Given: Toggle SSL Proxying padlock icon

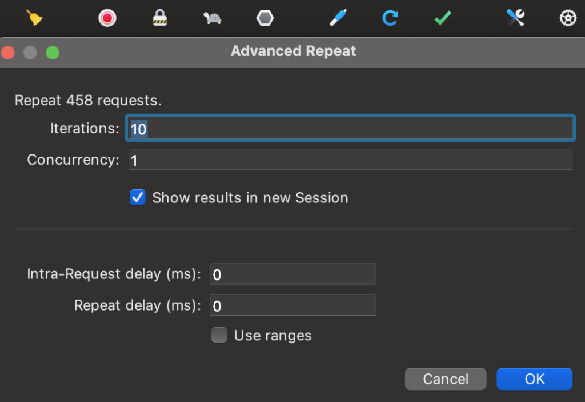Looking at the screenshot, I should click(159, 18).
